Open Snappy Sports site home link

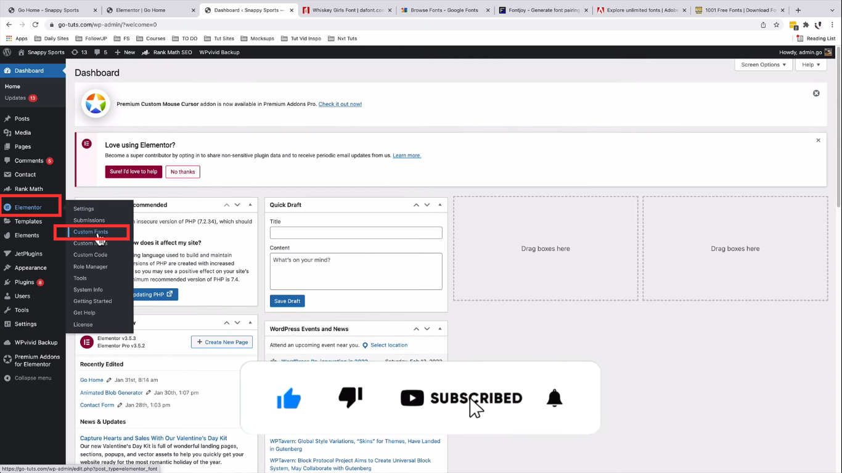point(41,52)
